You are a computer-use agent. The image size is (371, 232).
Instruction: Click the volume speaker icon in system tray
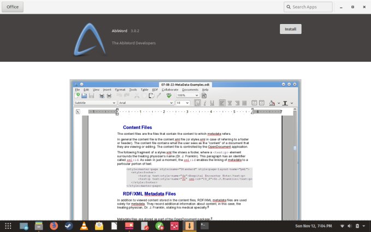click(x=350, y=226)
